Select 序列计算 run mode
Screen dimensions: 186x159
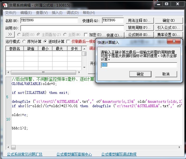25,41
